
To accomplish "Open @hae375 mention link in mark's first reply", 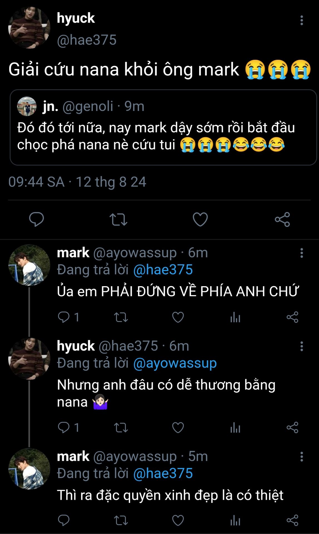I will pos(163,270).
